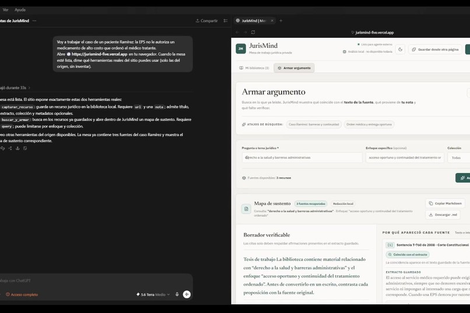Click the 'Enfoque específico' optional input field
The image size is (470, 313).
click(x=405, y=157)
